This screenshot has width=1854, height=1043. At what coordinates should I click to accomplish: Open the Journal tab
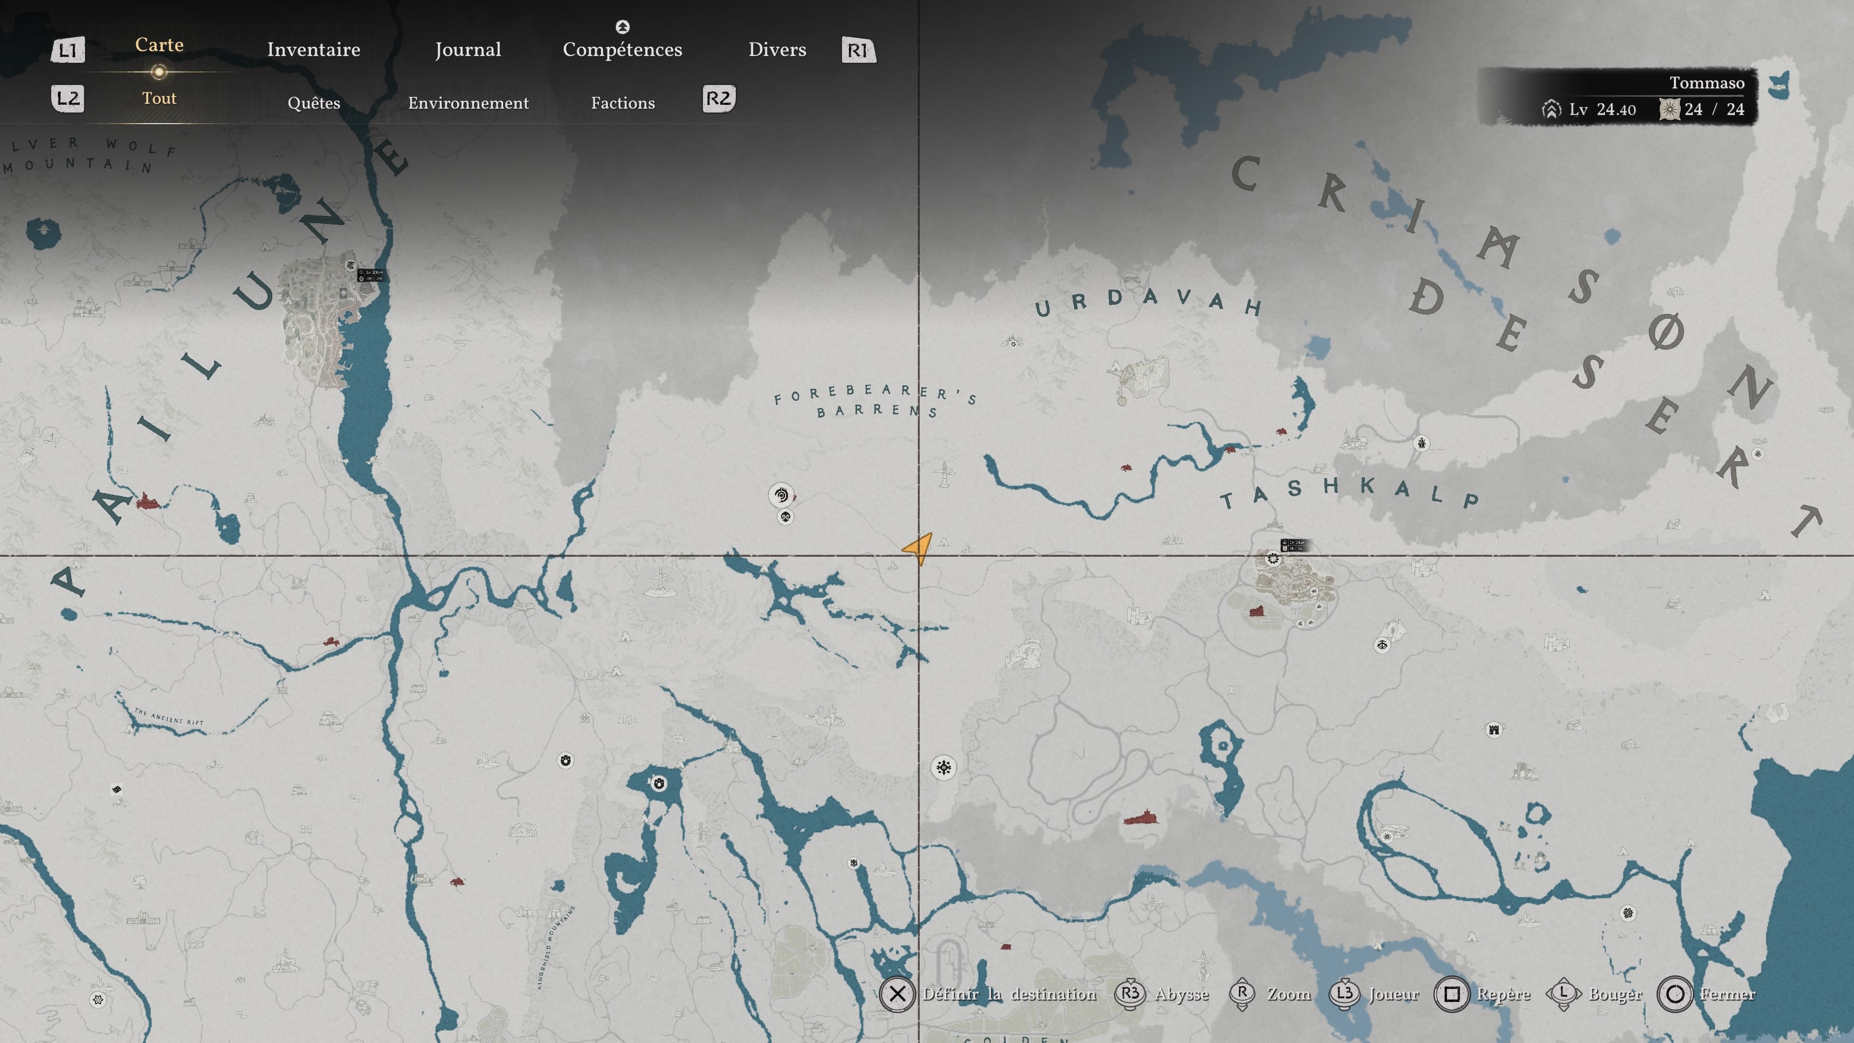pos(468,50)
